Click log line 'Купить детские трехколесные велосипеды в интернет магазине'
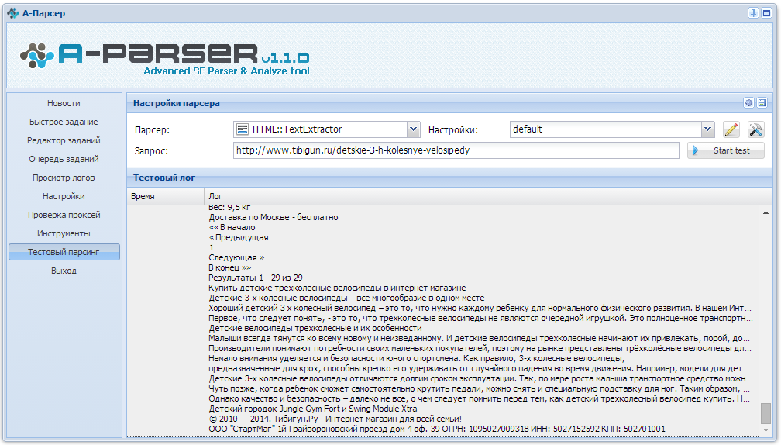 (x=337, y=288)
